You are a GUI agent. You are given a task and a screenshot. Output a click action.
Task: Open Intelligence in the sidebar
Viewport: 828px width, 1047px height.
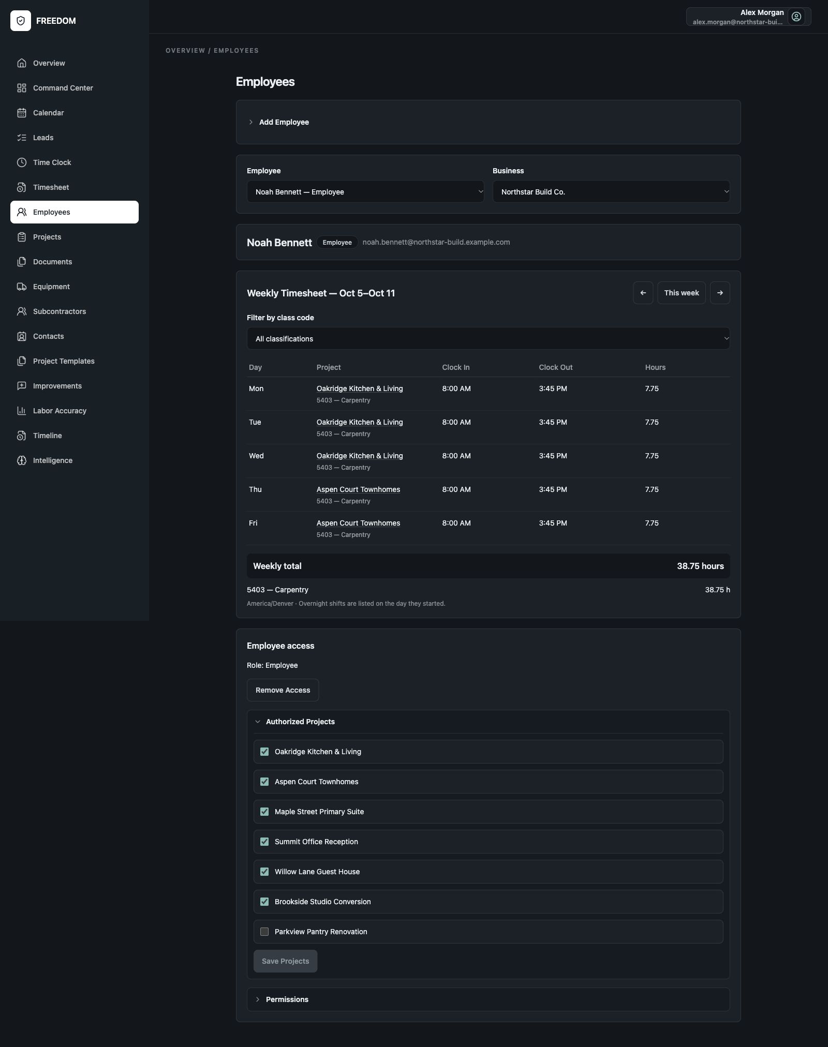point(75,460)
